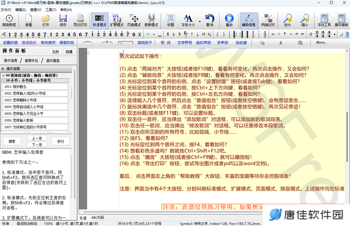Open the More... toolbar options
The image size is (350, 226).
pos(322,42)
